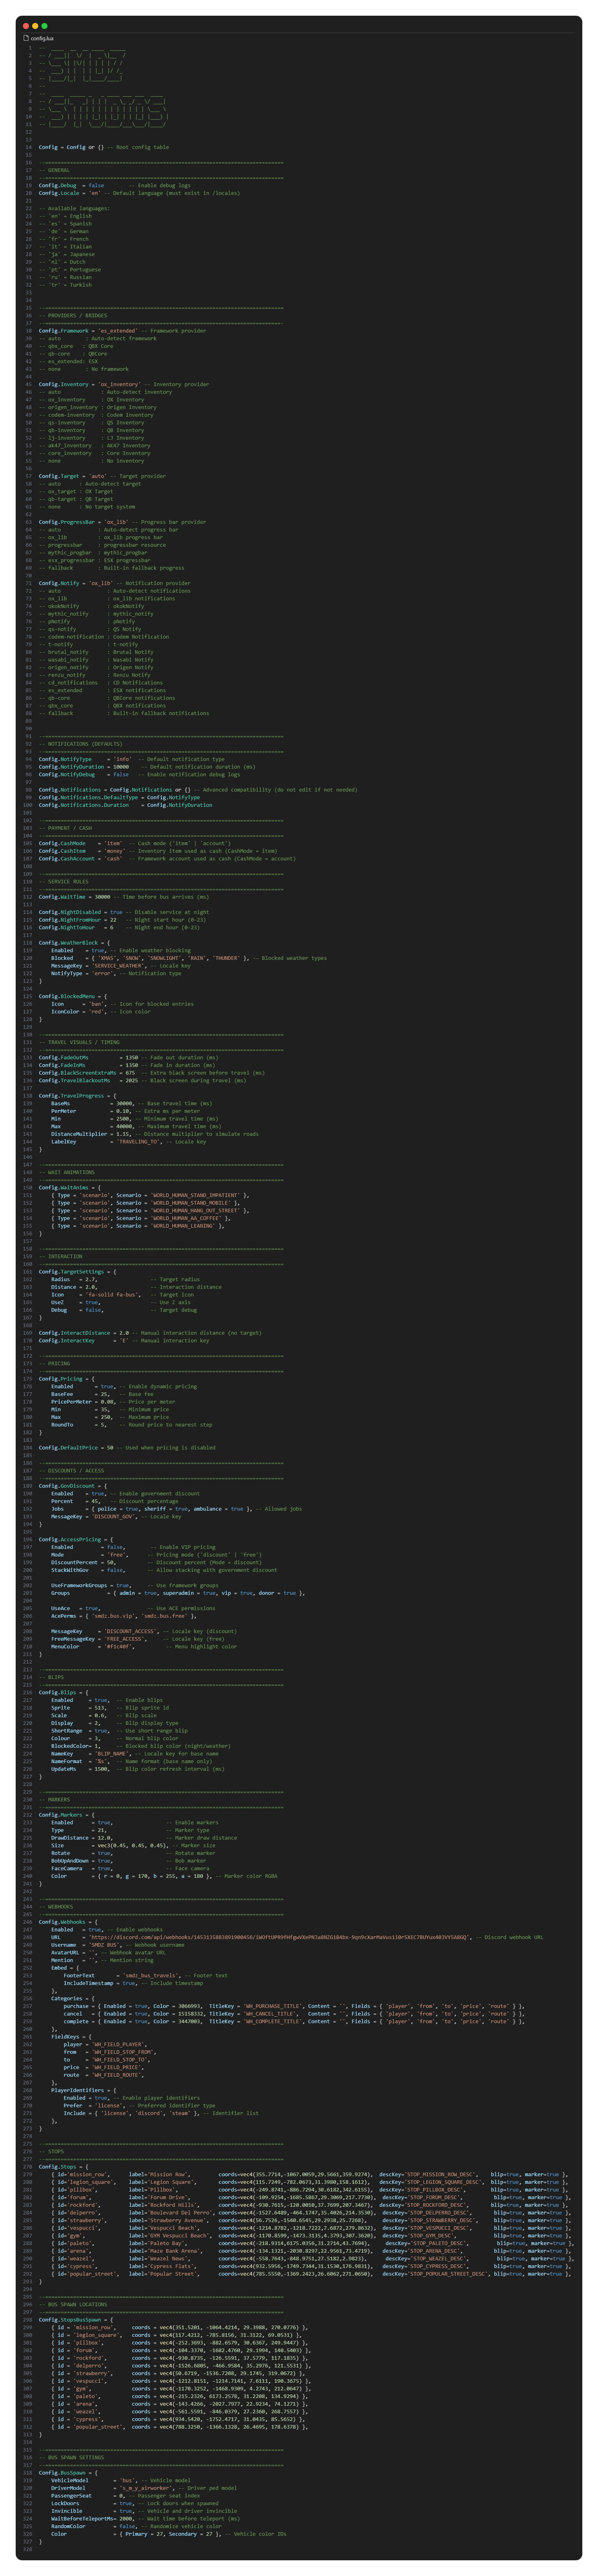The image size is (598, 2576).
Task: Click the 'Config.ProgressBar' setting line
Action: pos(123,522)
